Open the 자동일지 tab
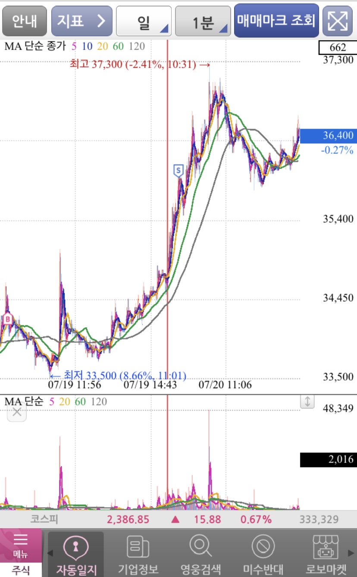Image resolution: width=357 pixels, height=577 pixels. coord(76,555)
